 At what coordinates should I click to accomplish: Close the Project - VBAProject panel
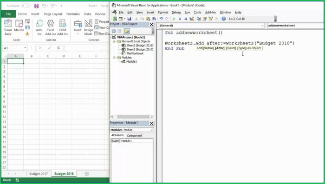tap(151, 25)
